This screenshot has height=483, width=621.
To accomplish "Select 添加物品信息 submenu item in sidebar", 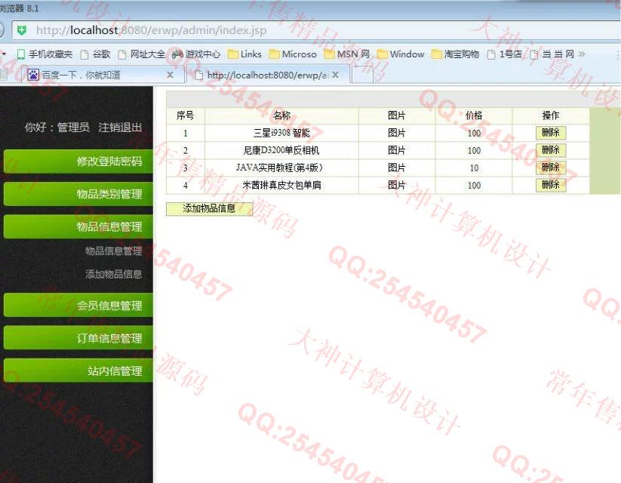I will pos(114,274).
